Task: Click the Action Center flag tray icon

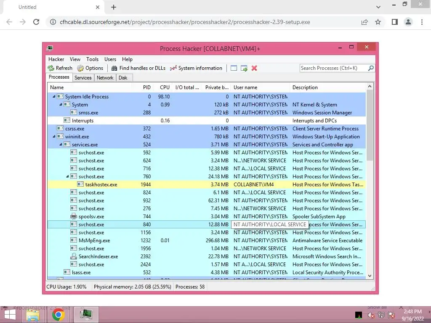Action: point(391,315)
